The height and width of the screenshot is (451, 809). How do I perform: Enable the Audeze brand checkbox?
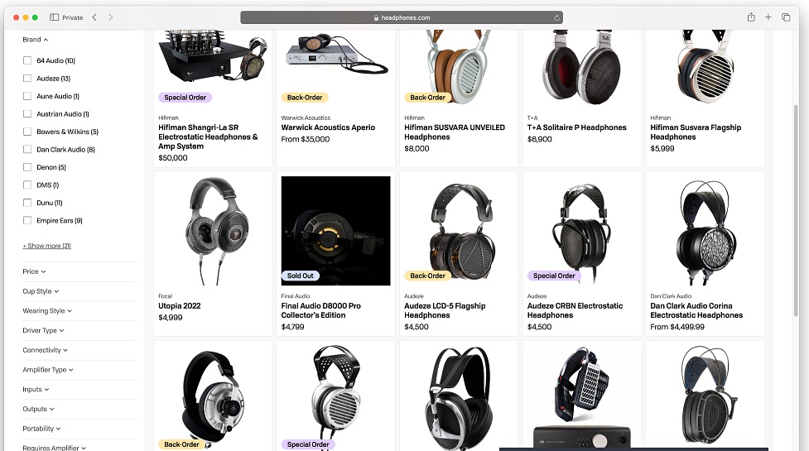[x=27, y=79]
